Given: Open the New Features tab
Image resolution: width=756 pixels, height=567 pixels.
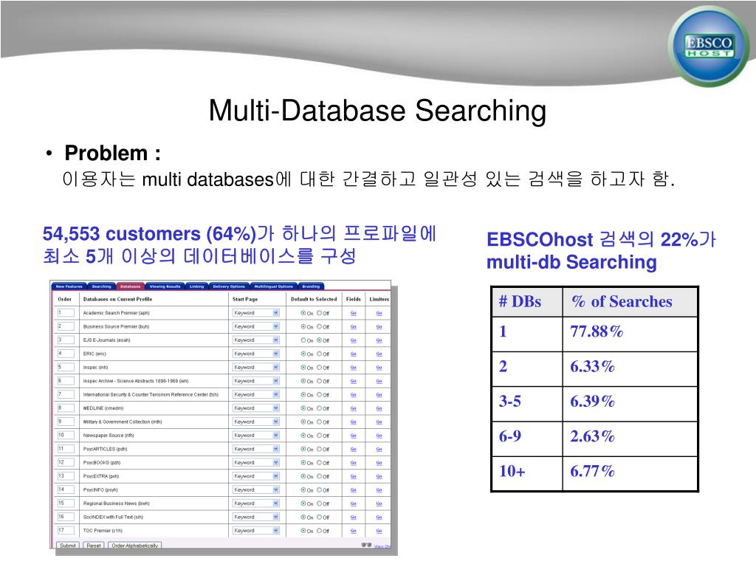Looking at the screenshot, I should [x=69, y=286].
